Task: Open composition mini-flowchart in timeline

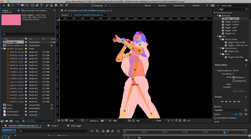Action: tap(92, 131)
